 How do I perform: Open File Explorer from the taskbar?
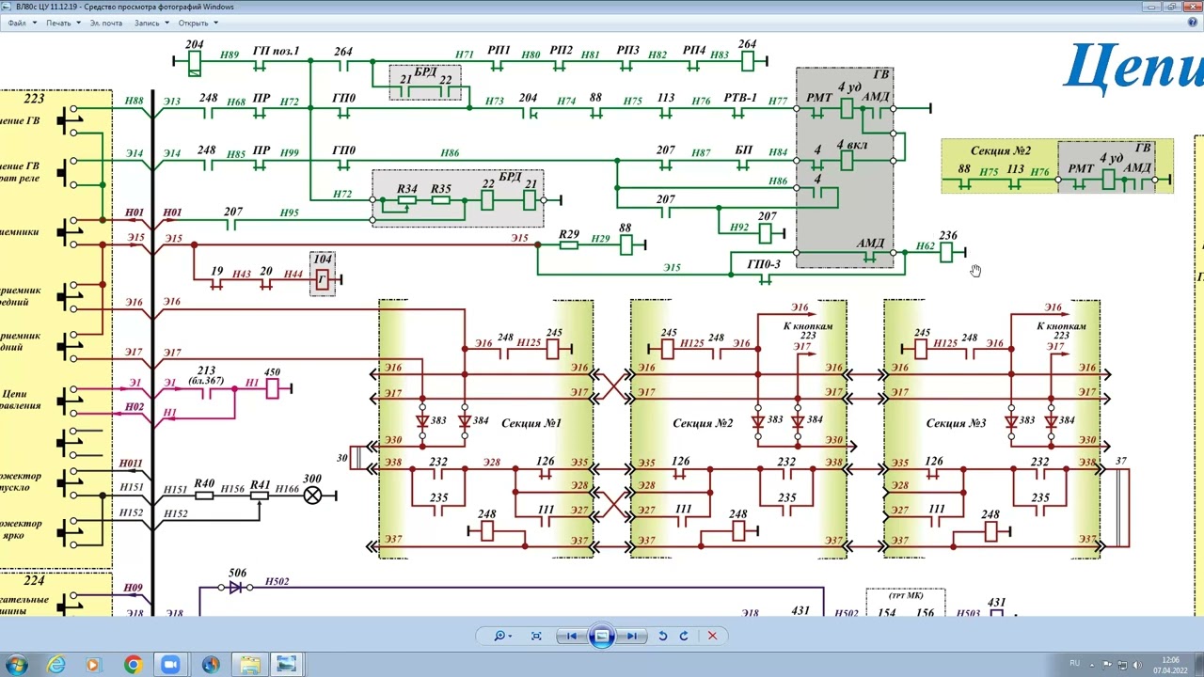click(x=249, y=665)
